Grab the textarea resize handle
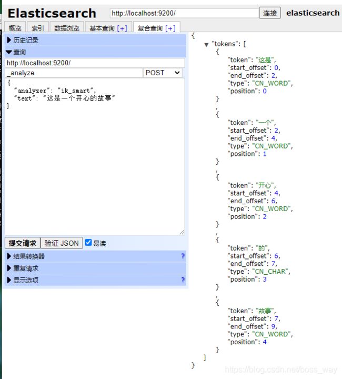This screenshot has width=342, height=379. (182, 232)
